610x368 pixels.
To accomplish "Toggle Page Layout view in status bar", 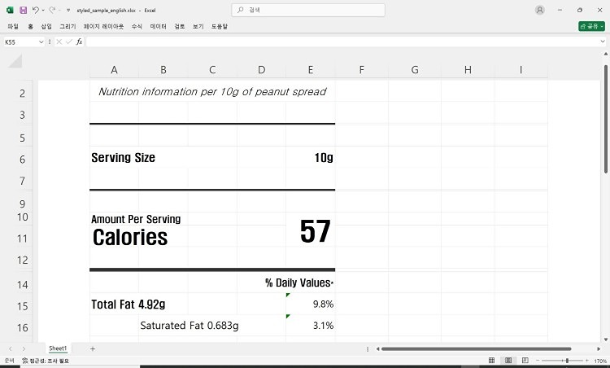I will pyautogui.click(x=507, y=360).
